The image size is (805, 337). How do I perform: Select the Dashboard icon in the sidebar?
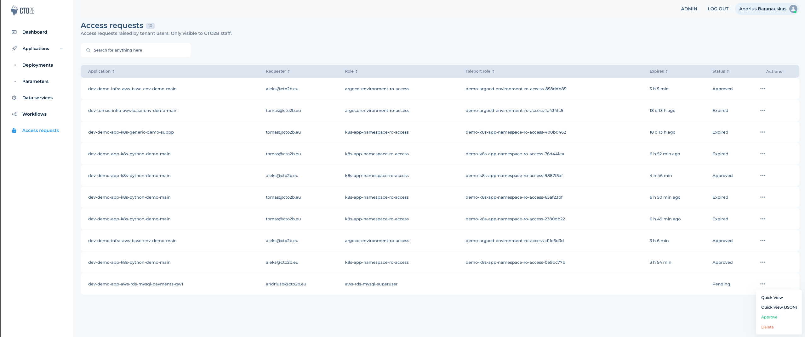[14, 32]
